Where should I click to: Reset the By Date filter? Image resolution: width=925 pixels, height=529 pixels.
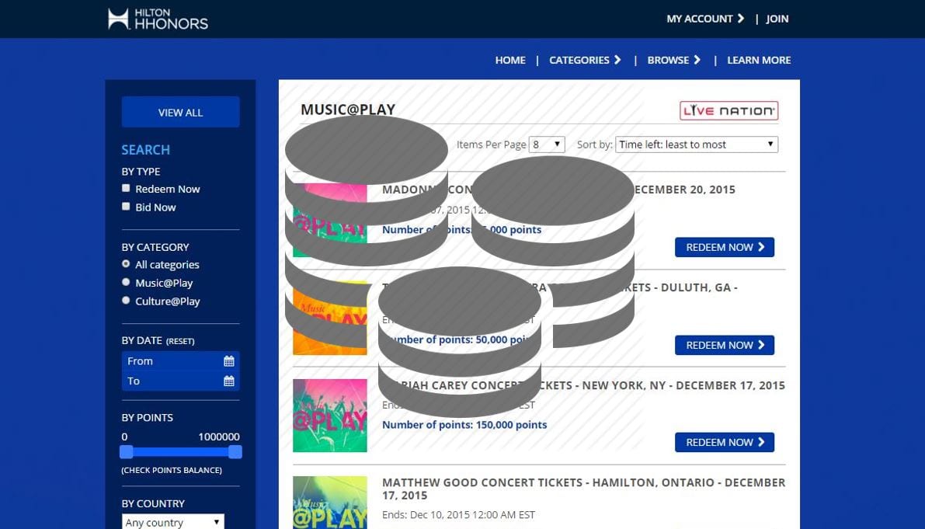click(x=180, y=342)
